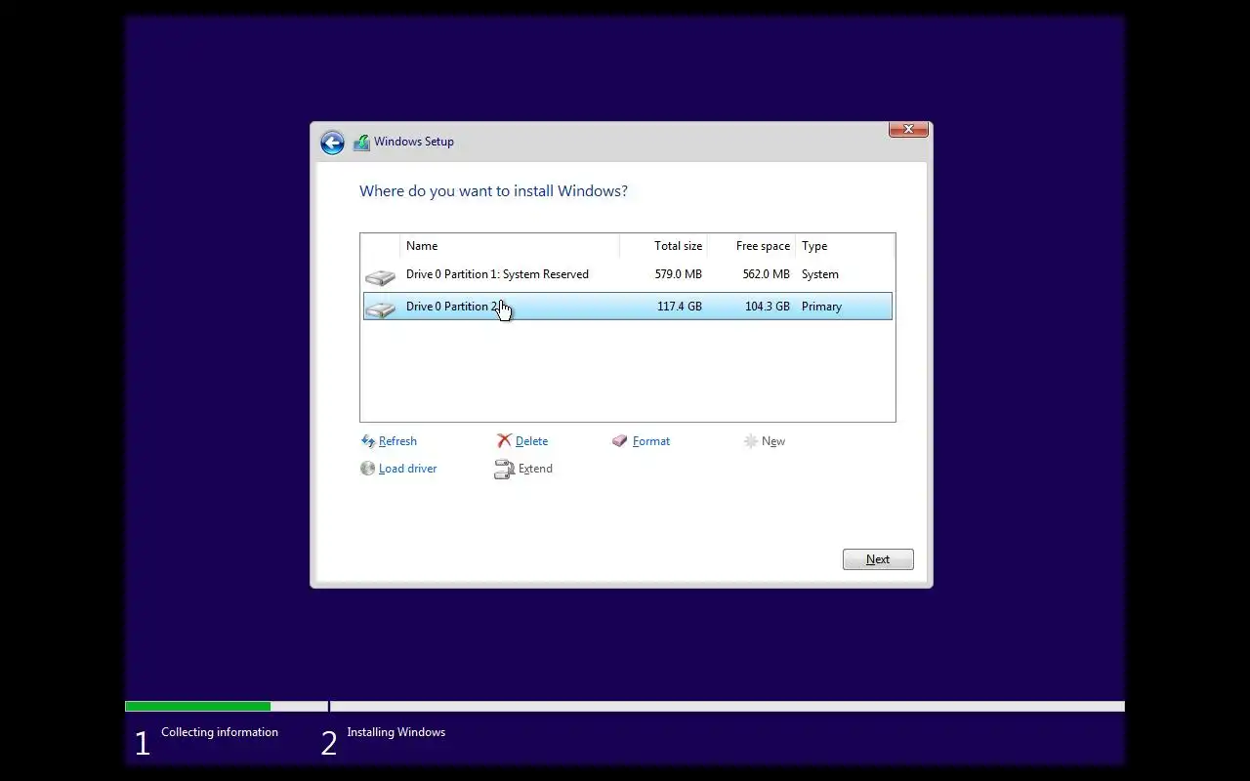Close the Windows Setup dialog

coord(908,129)
